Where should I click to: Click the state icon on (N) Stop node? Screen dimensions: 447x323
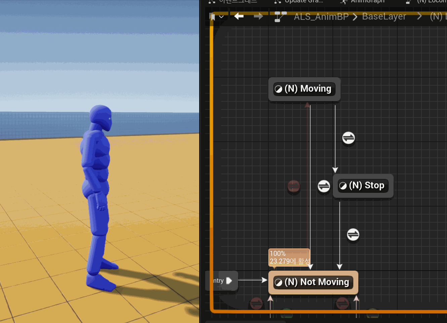pos(343,186)
